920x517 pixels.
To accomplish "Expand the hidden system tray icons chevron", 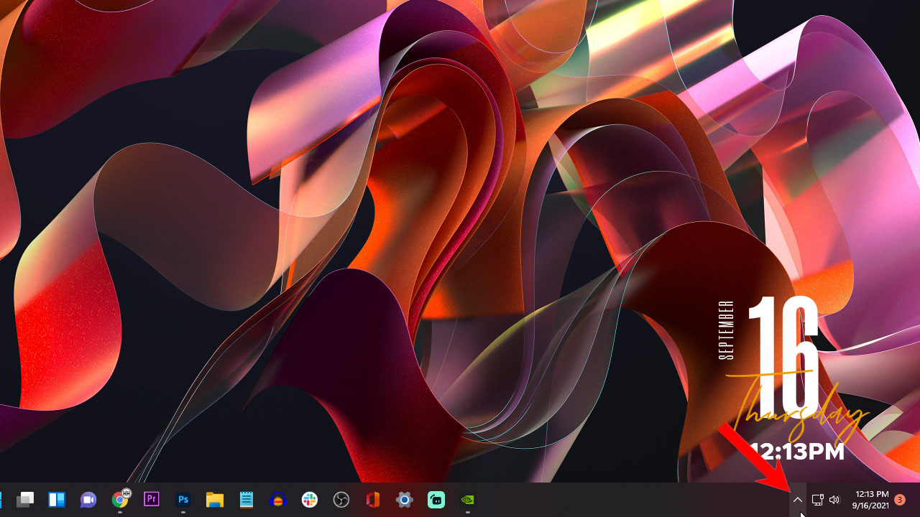I will point(798,500).
